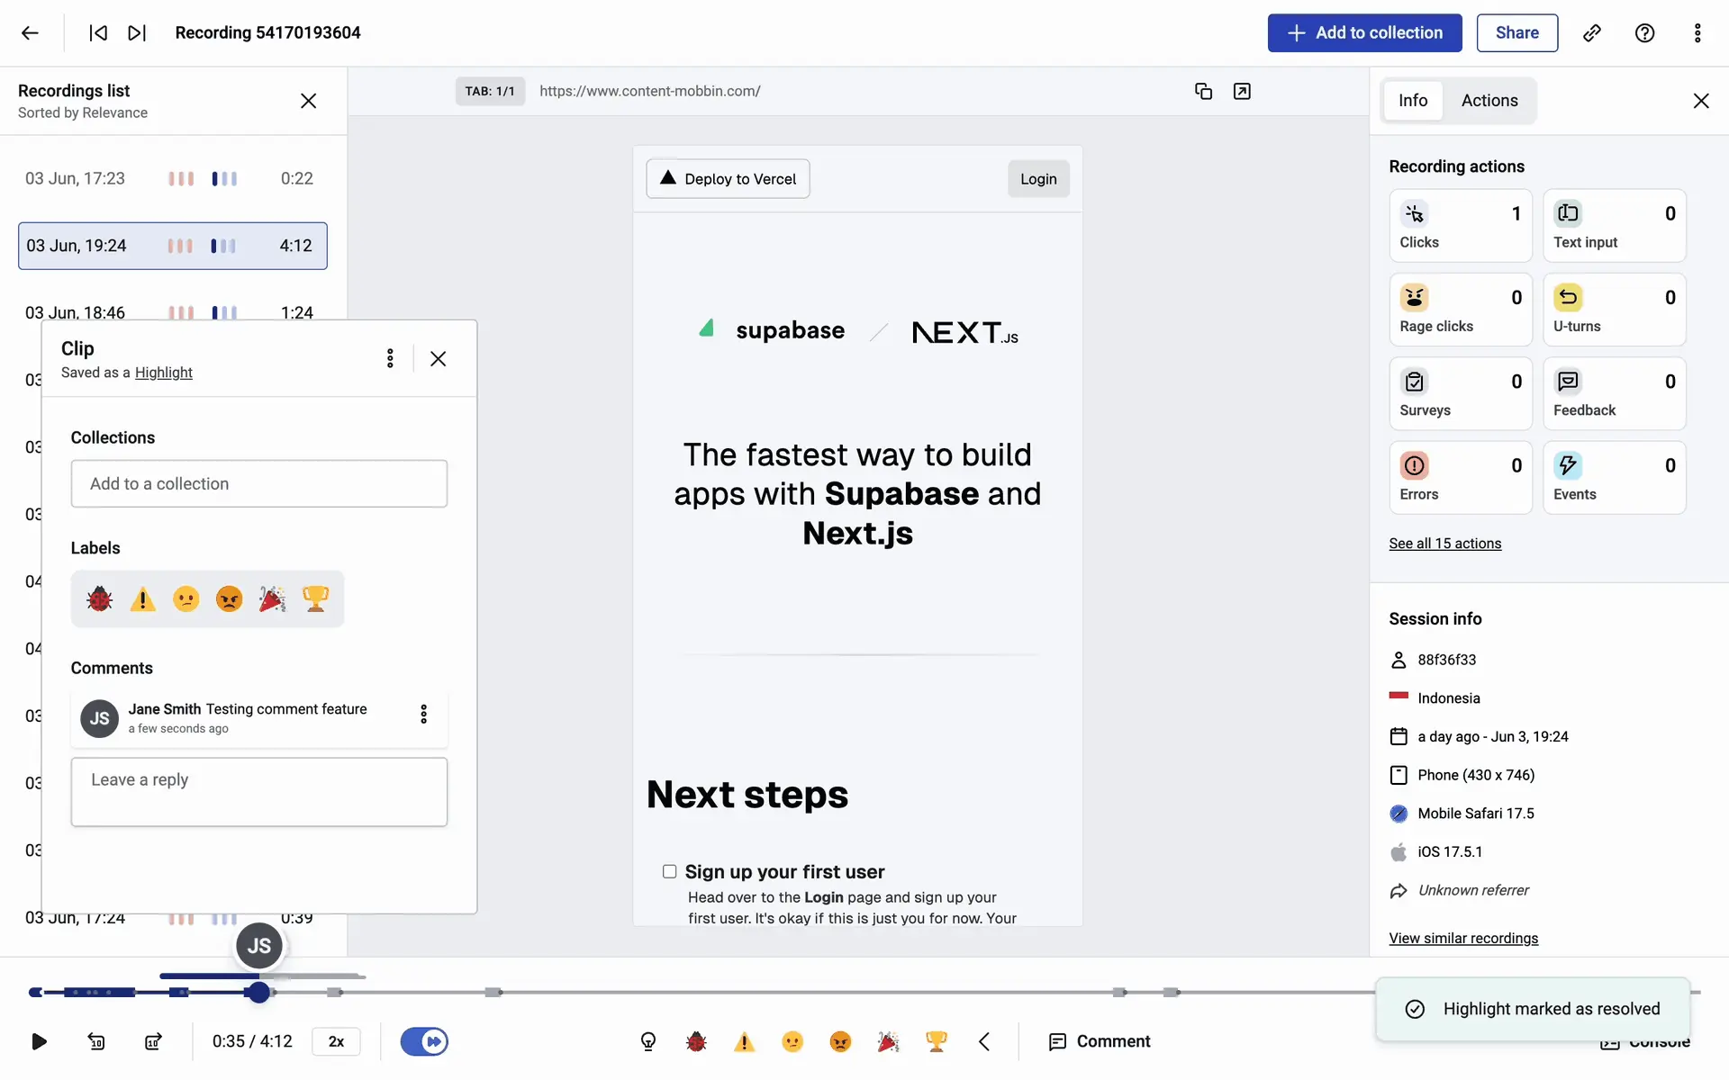
Task: Click the bug label in Clip panel
Action: (99, 598)
